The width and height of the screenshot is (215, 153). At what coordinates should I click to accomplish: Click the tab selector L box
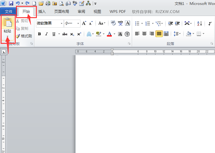[4, 52]
